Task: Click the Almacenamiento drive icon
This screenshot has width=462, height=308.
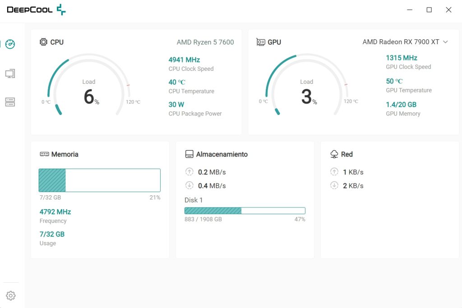Action: pyautogui.click(x=189, y=154)
